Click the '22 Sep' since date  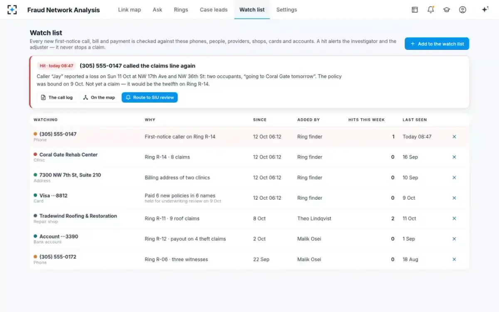click(261, 259)
